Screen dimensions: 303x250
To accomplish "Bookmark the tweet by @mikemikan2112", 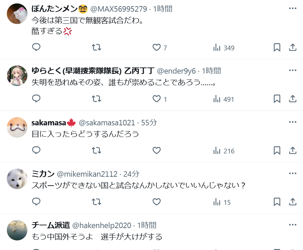I will click(x=277, y=202).
